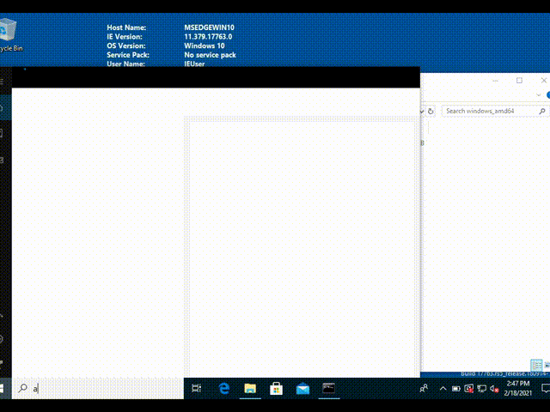Open the Mail app from the taskbar
The image size is (550, 412).
pyautogui.click(x=302, y=389)
